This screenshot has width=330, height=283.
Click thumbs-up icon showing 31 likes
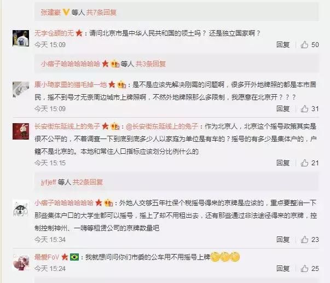304,108
